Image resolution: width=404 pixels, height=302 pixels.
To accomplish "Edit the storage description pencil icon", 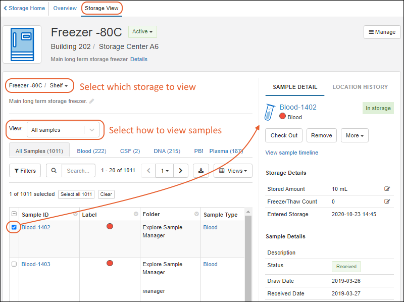I will (x=92, y=101).
